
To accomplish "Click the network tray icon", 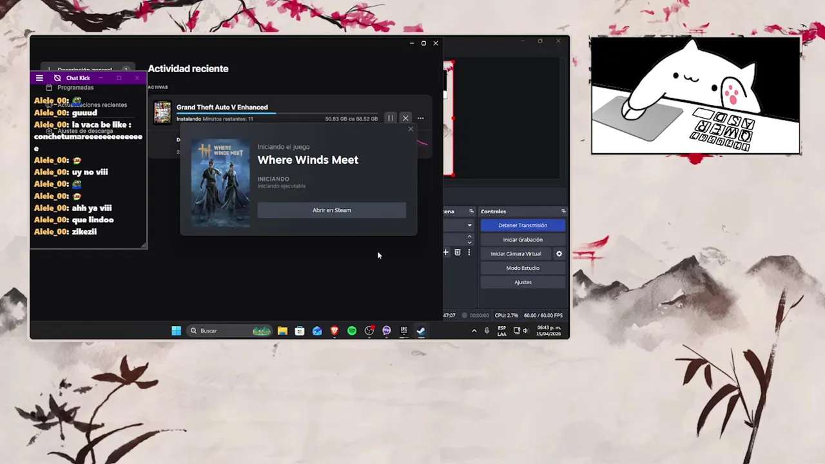I will pyautogui.click(x=517, y=331).
